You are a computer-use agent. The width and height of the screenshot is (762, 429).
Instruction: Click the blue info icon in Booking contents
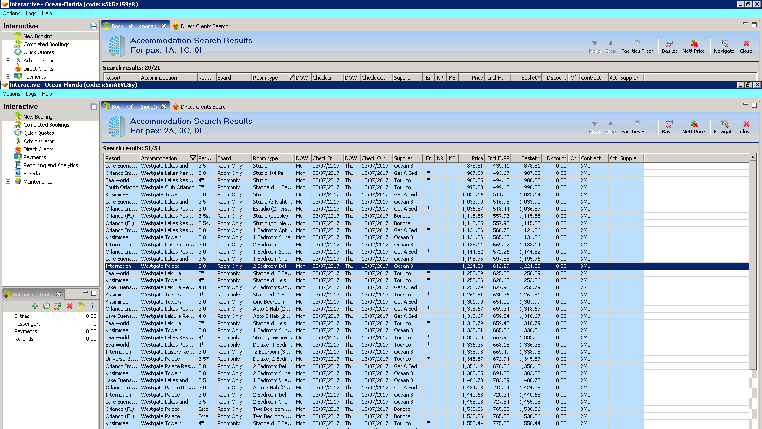(92, 306)
